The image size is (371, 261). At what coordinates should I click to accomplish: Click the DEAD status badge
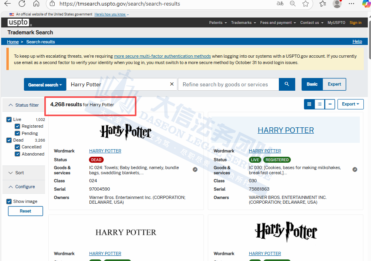pyautogui.click(x=96, y=160)
